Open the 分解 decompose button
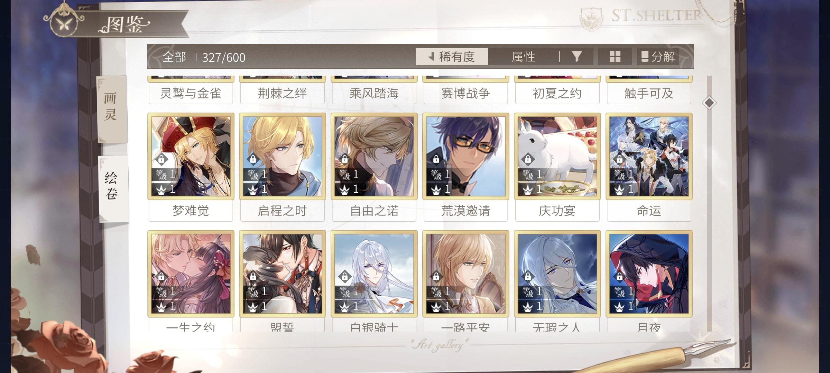830x373 pixels. pos(658,57)
